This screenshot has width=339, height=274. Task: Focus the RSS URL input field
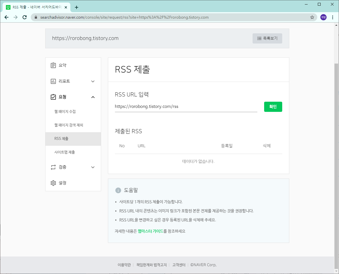(x=186, y=107)
